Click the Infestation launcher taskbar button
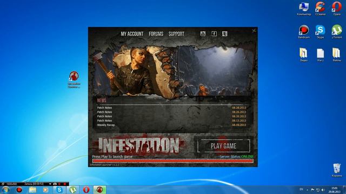 coord(99,190)
